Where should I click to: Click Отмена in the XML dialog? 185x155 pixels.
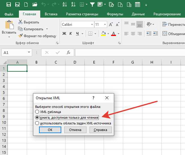click(75, 130)
